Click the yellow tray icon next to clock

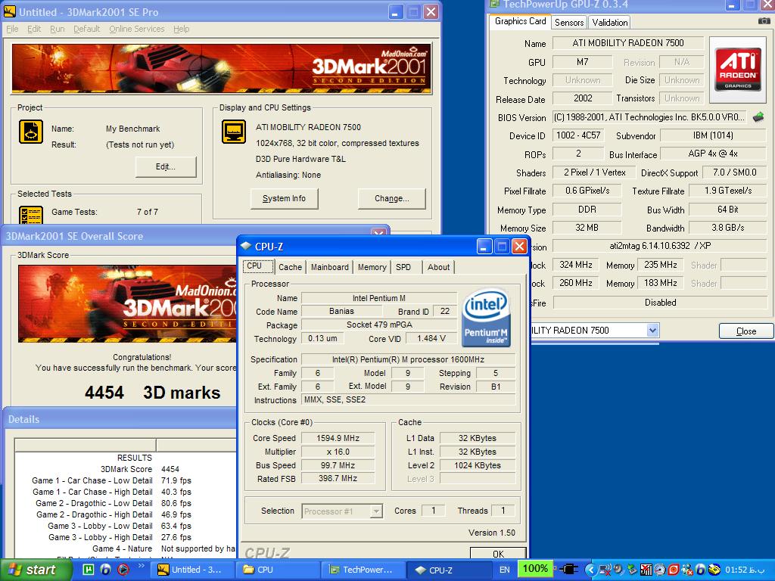[x=714, y=570]
